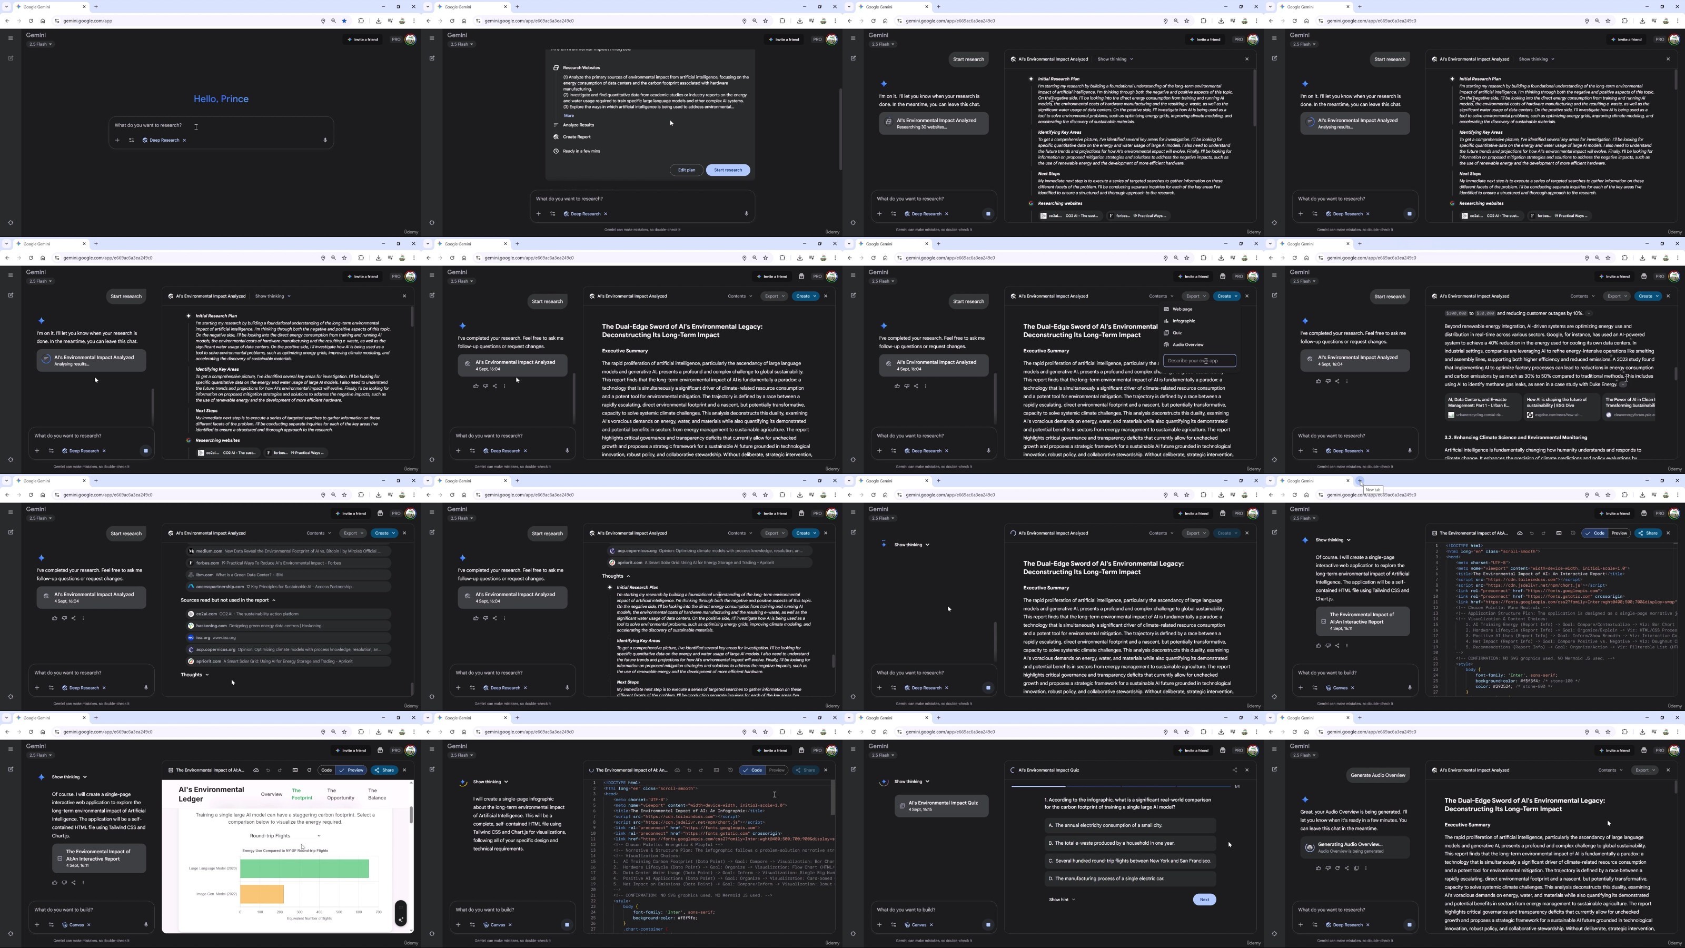Select Preview toggle in window with New tab tooltip
The width and height of the screenshot is (1685, 948).
point(1619,533)
